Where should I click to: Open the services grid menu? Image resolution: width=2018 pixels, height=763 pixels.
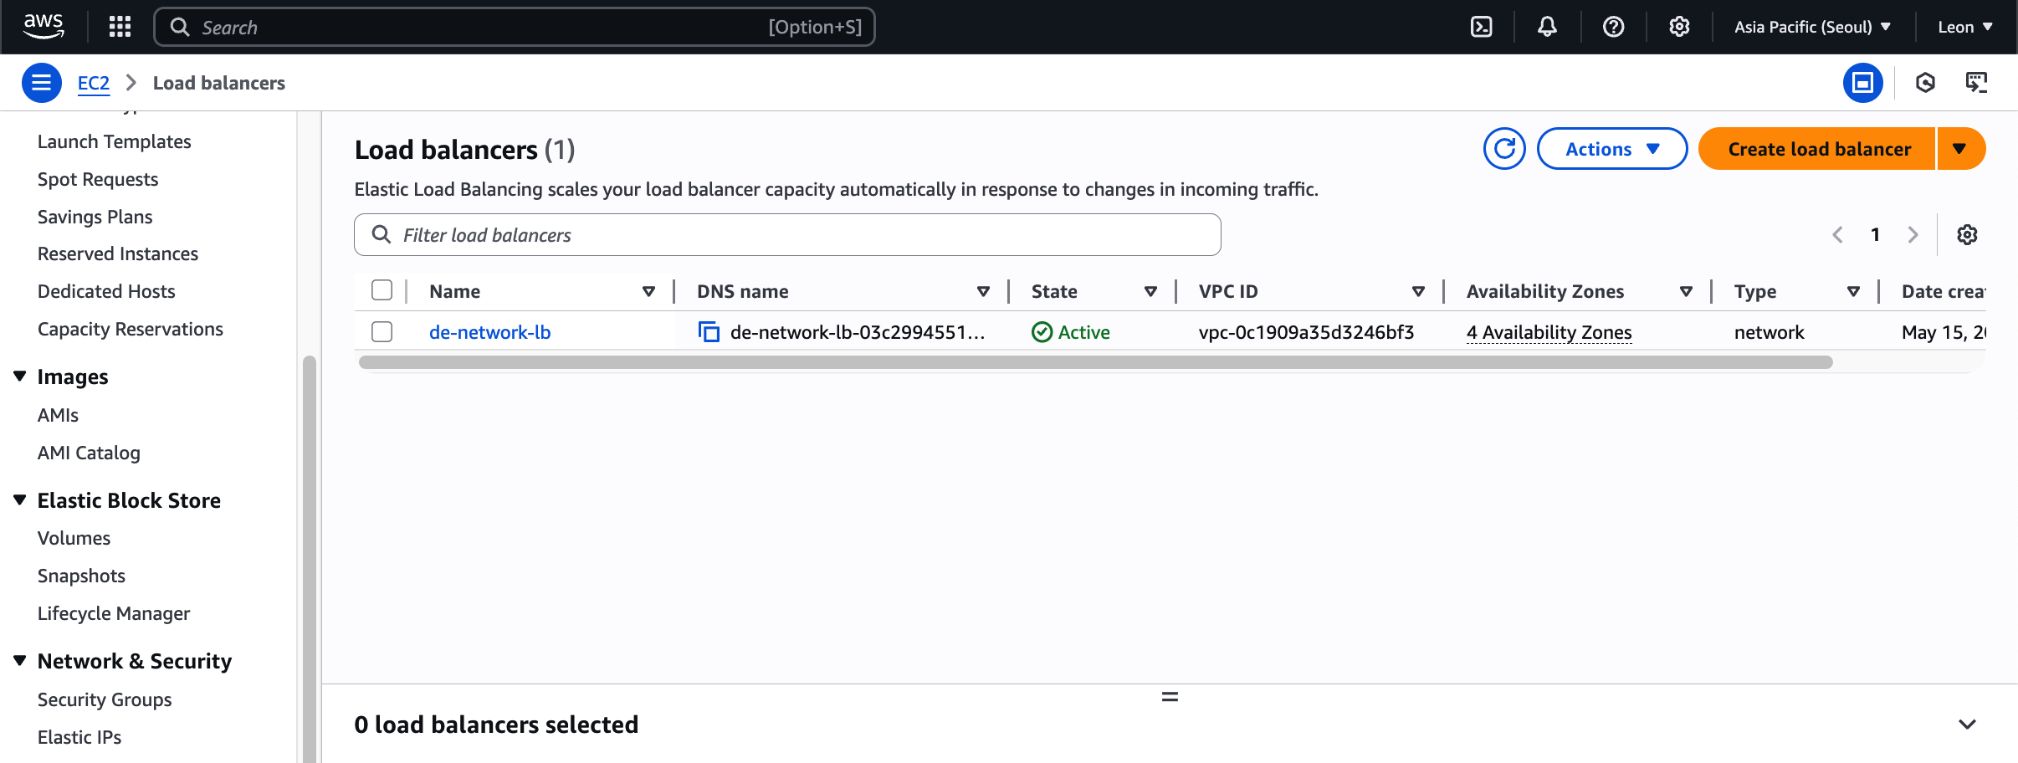(x=120, y=27)
